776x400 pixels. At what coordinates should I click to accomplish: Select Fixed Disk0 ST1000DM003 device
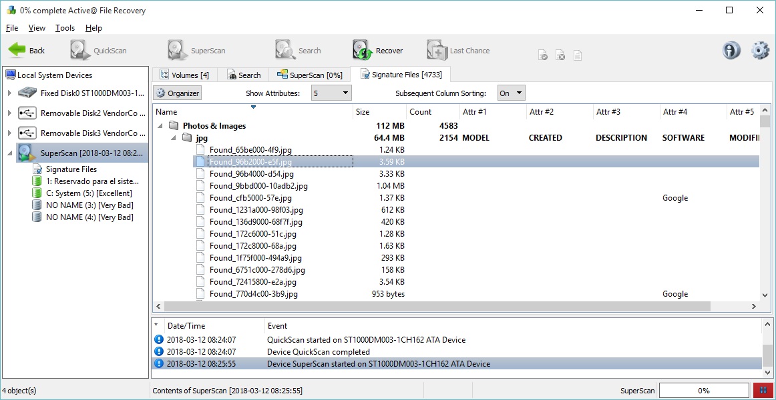point(83,93)
